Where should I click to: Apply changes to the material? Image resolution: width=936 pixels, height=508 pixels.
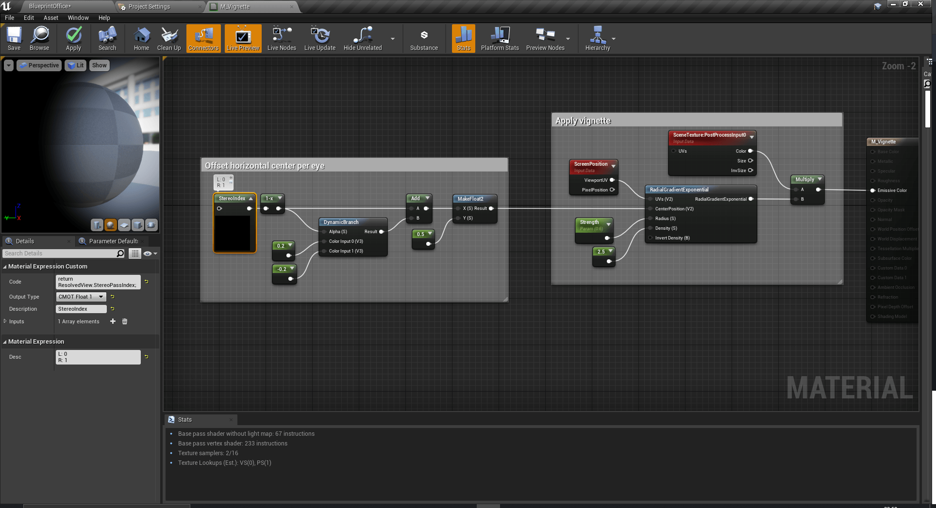click(73, 38)
